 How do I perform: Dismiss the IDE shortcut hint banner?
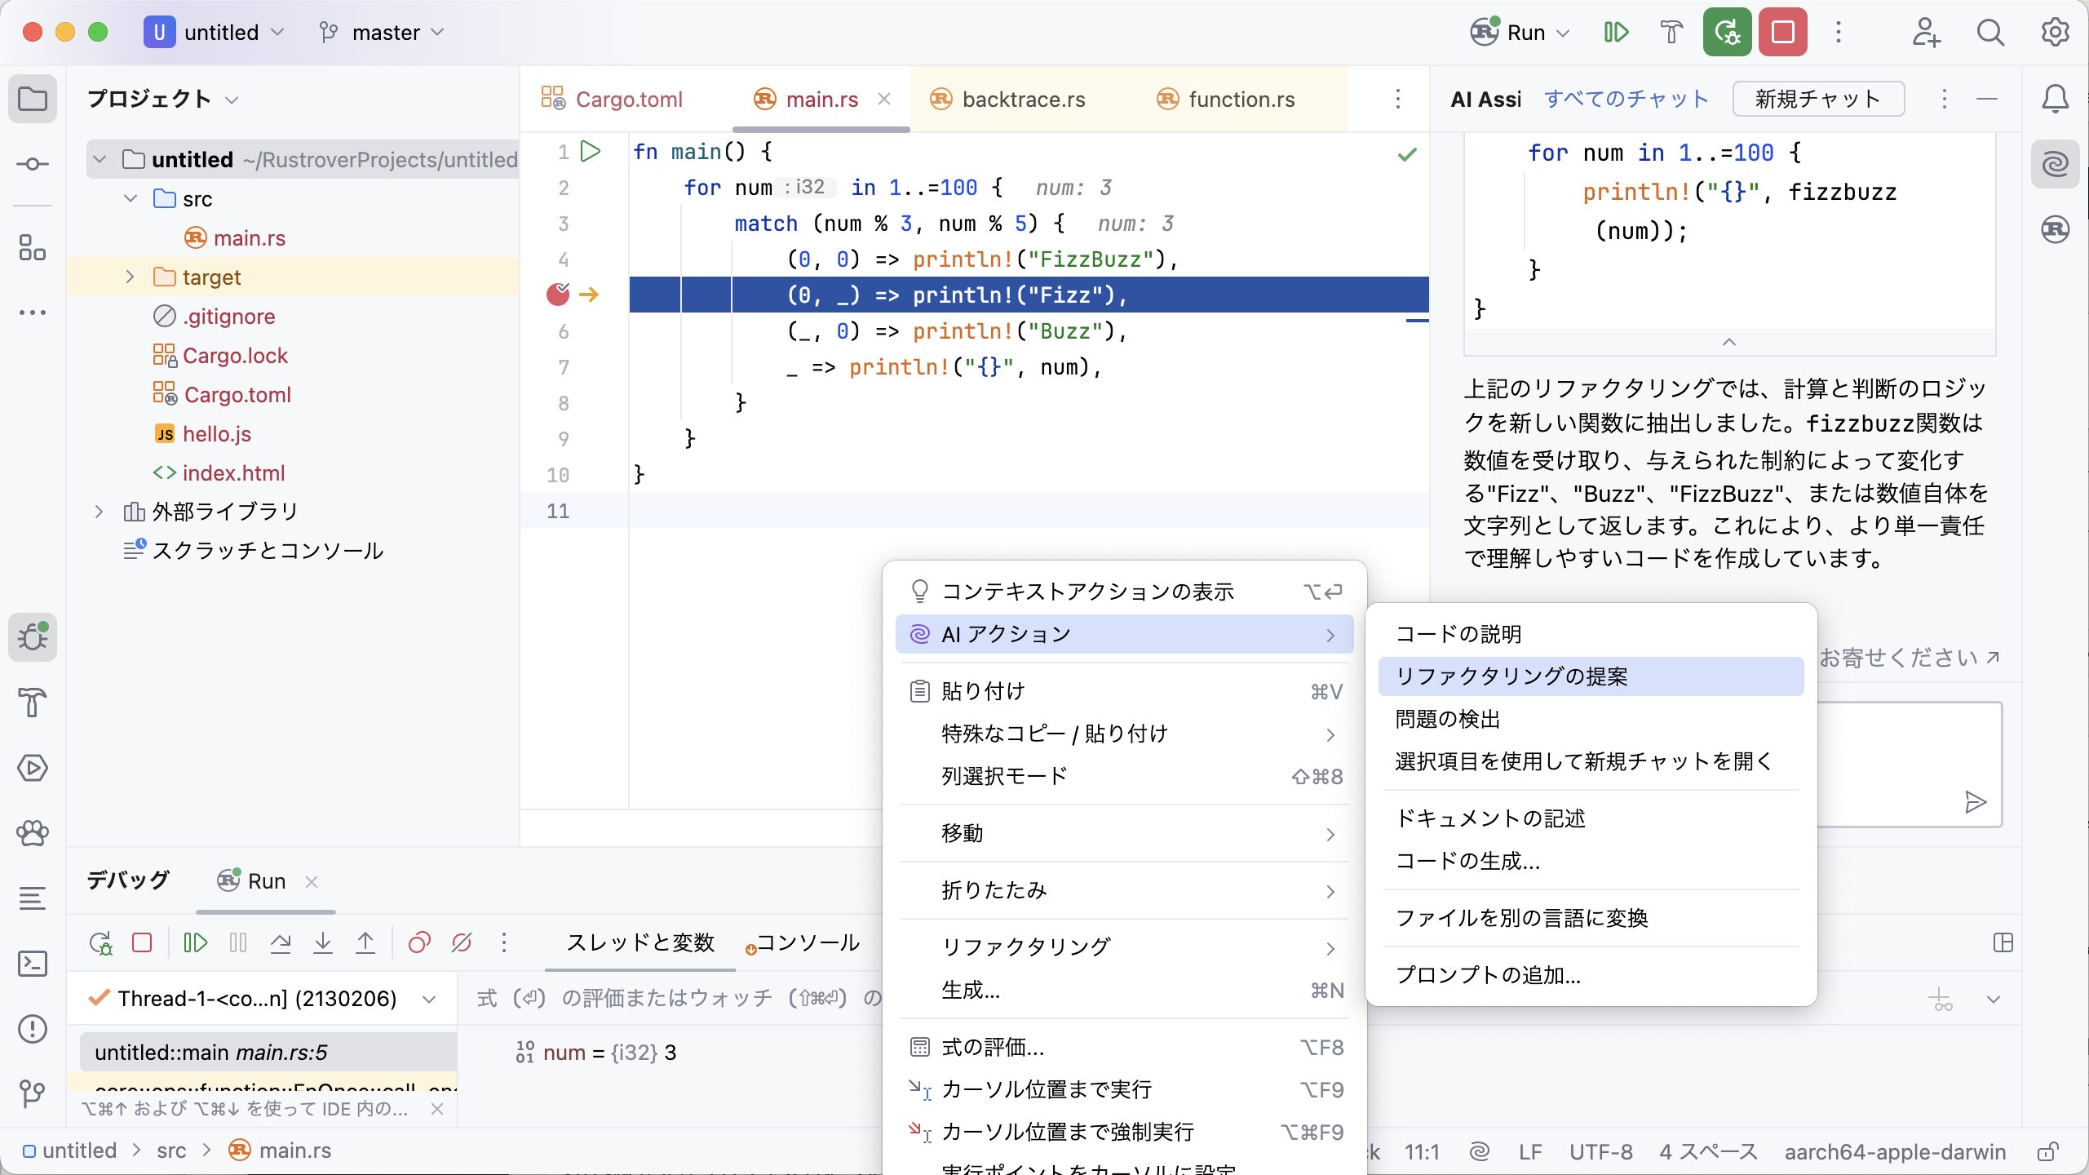click(437, 1109)
